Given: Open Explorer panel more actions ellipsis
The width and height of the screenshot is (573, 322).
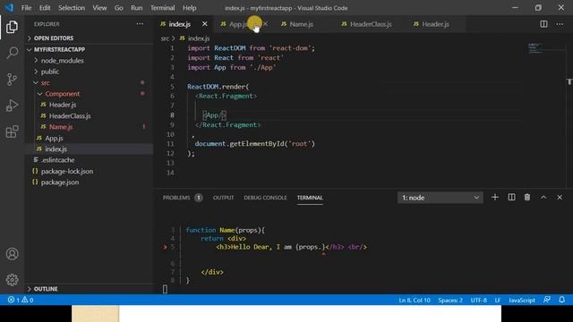Looking at the screenshot, I should tap(140, 24).
